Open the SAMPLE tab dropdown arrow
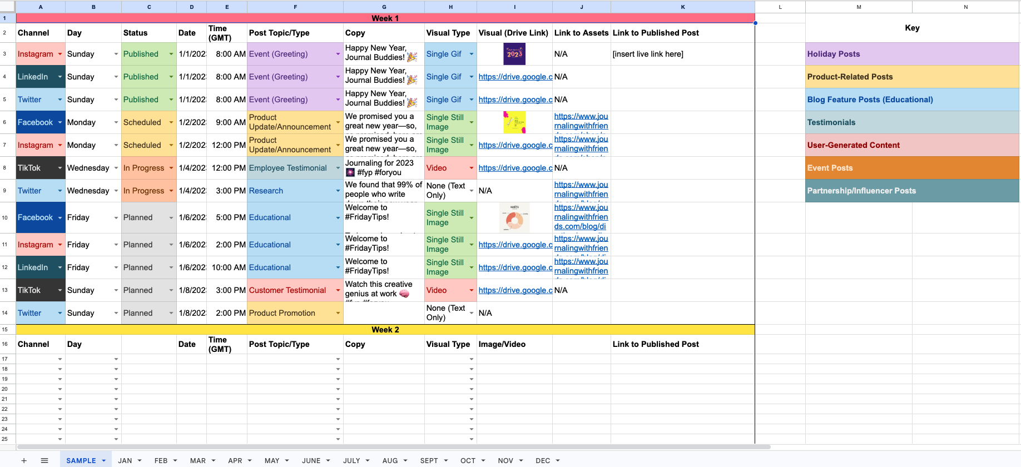The image size is (1021, 467). click(x=103, y=461)
